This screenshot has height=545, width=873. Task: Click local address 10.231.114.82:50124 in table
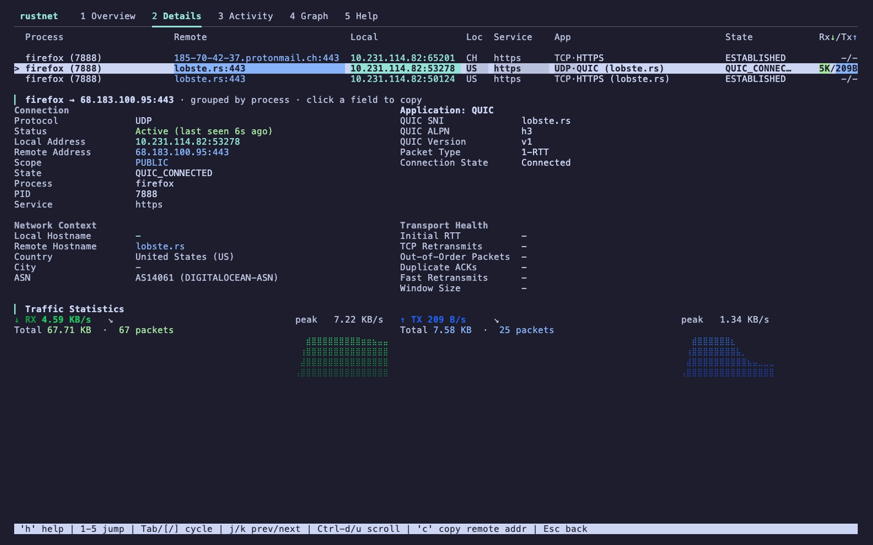403,79
